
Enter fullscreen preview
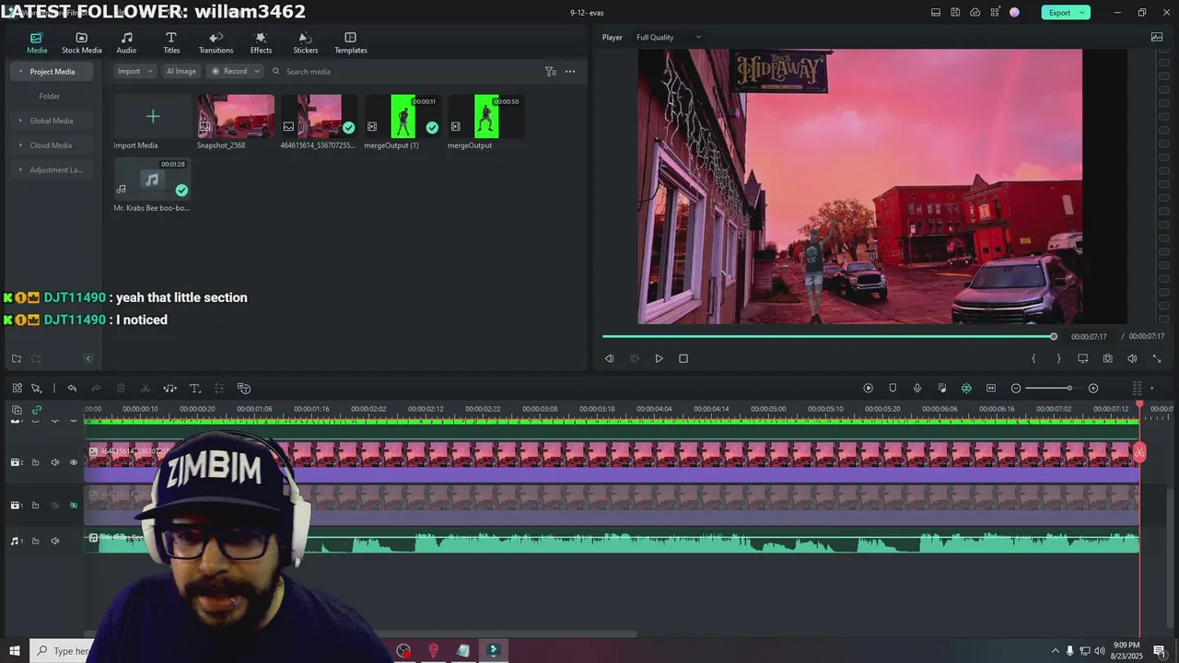click(1157, 358)
